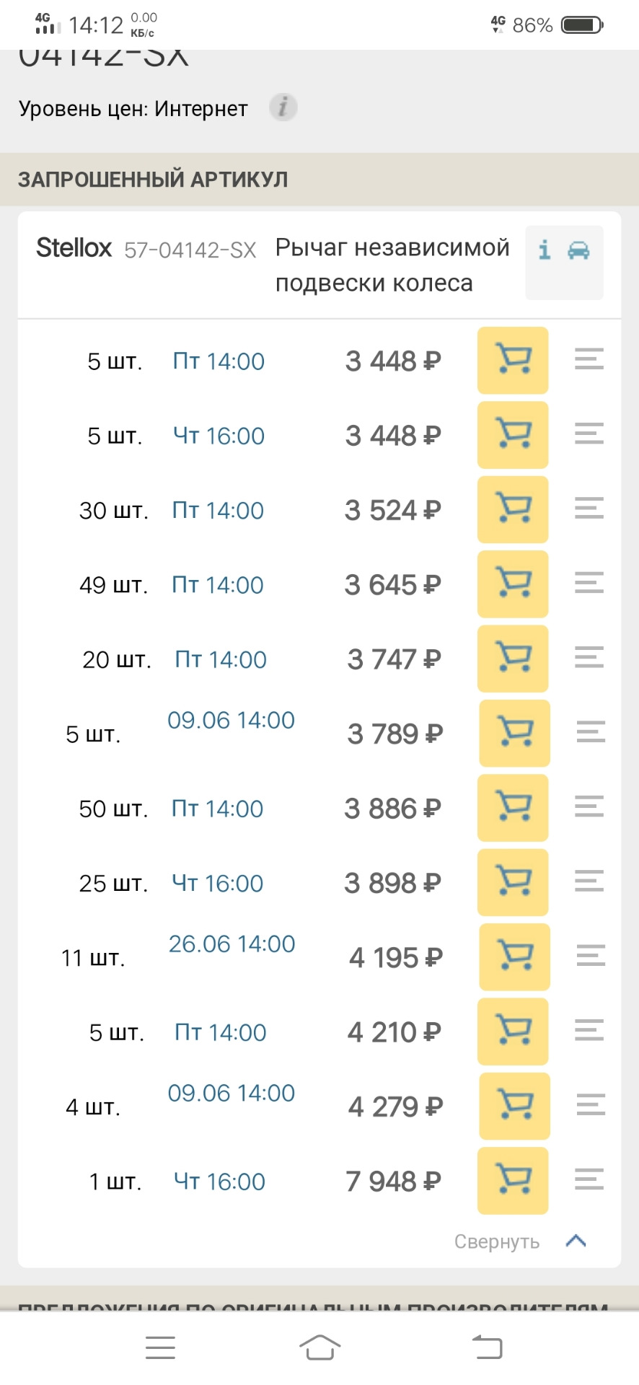
Task: Add the 3 524 ₽ offer to cart
Action: click(x=513, y=509)
